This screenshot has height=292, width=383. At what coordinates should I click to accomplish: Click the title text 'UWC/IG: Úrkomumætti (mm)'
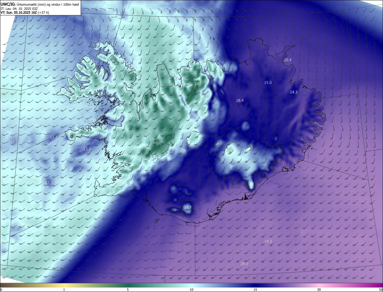[22, 4]
